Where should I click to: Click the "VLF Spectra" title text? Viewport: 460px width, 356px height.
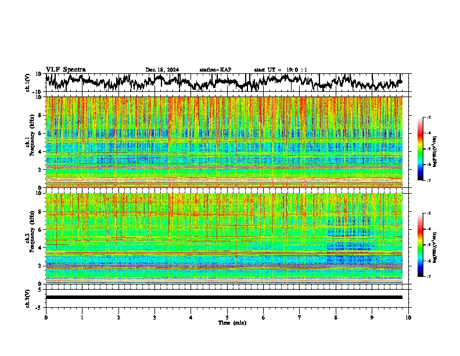click(66, 70)
